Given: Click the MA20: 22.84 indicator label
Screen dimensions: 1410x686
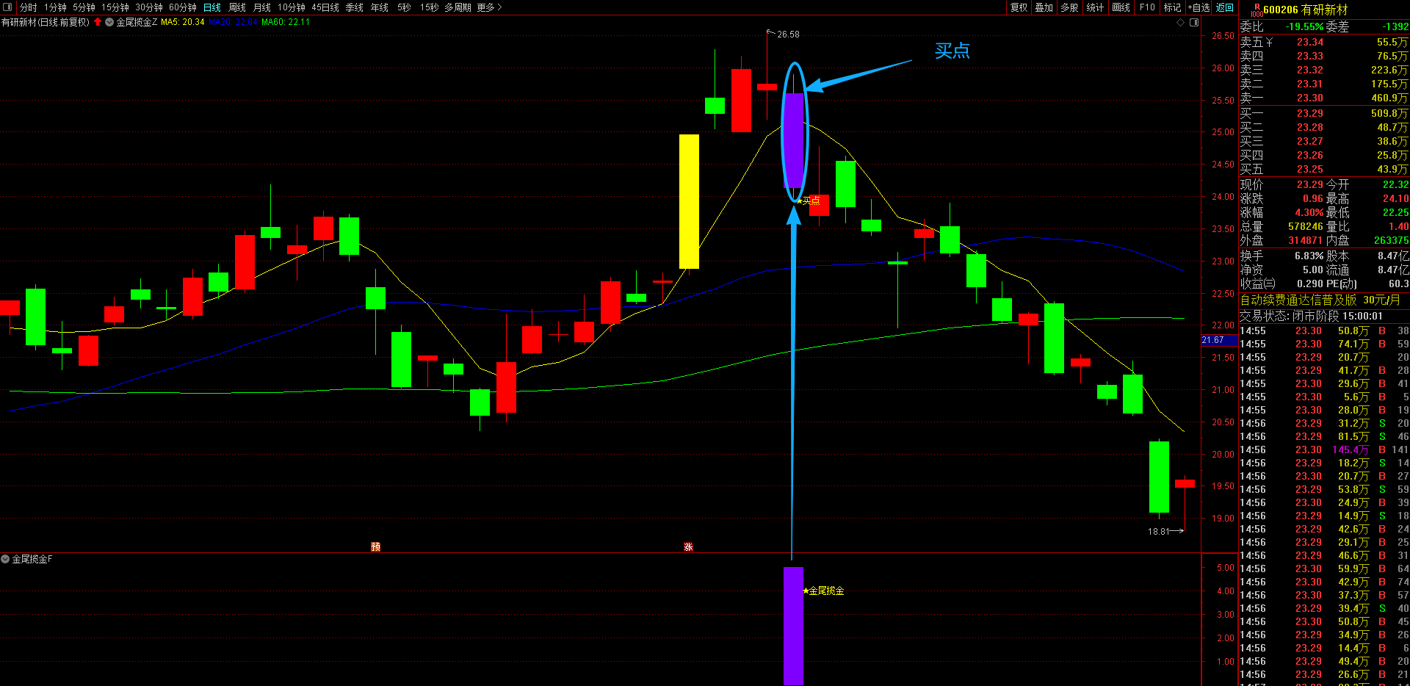Looking at the screenshot, I should (234, 22).
